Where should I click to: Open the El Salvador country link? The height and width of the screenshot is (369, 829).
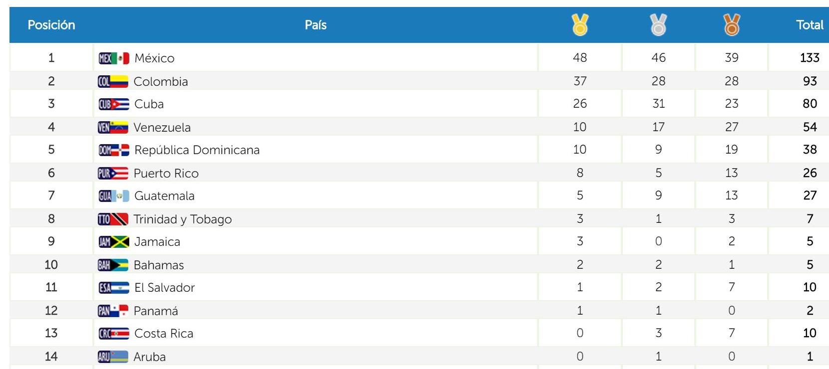point(165,288)
